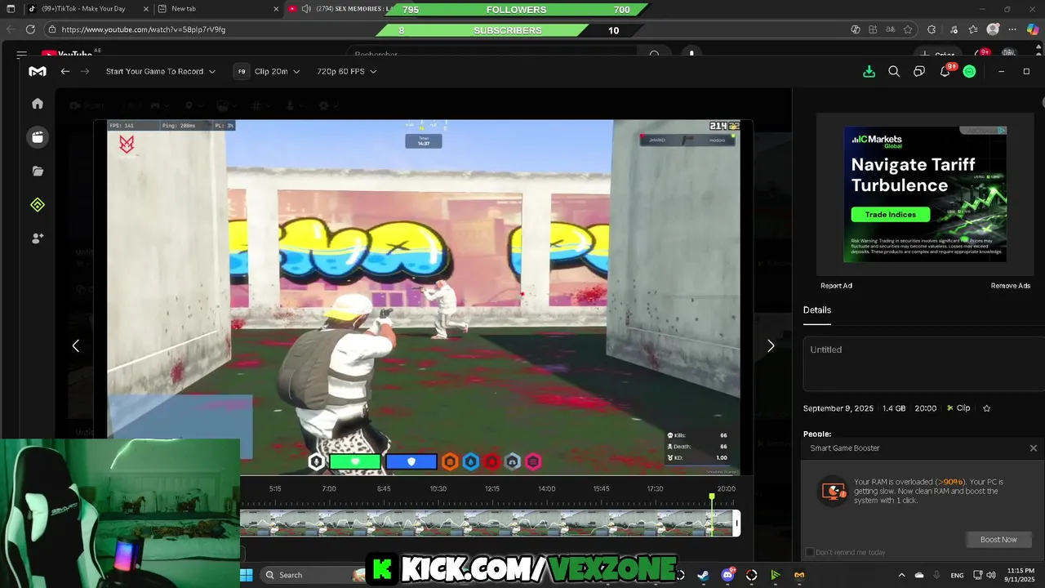Mute the YouTube tab audio icon

click(x=306, y=9)
